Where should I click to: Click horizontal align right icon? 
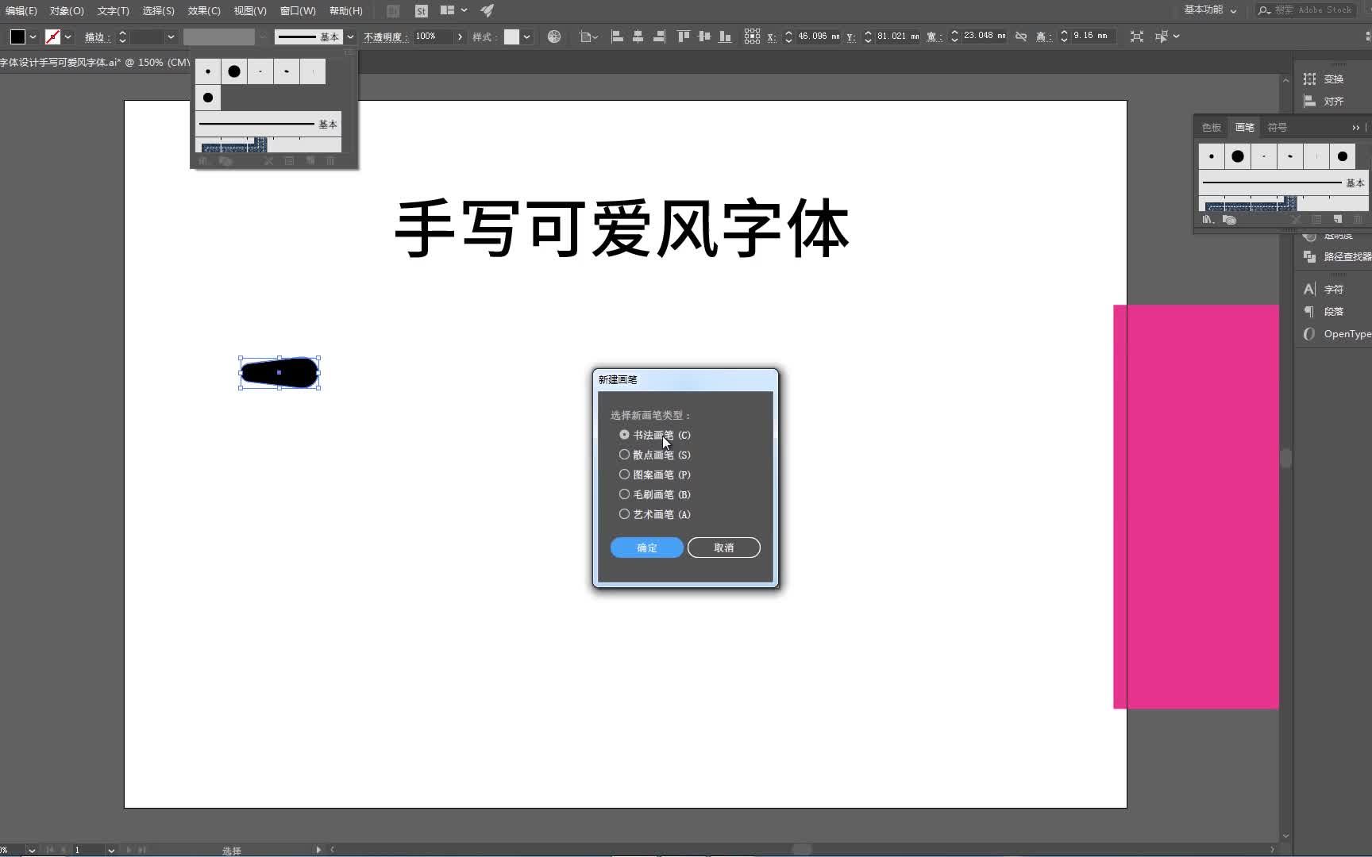[659, 37]
